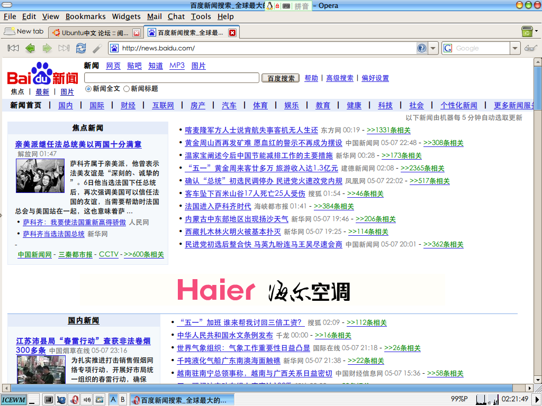Open the Widgets menu
Viewport: 542px width, 406px height.
126,16
